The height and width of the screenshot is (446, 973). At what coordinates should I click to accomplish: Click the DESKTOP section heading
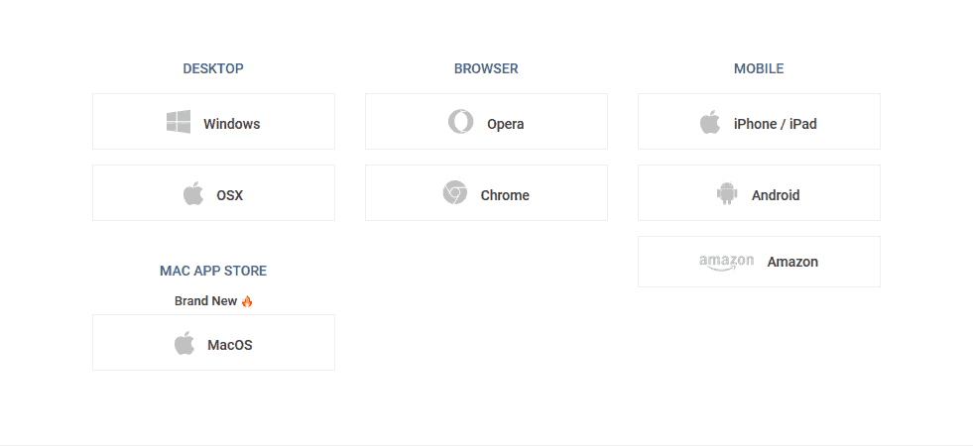tap(213, 68)
